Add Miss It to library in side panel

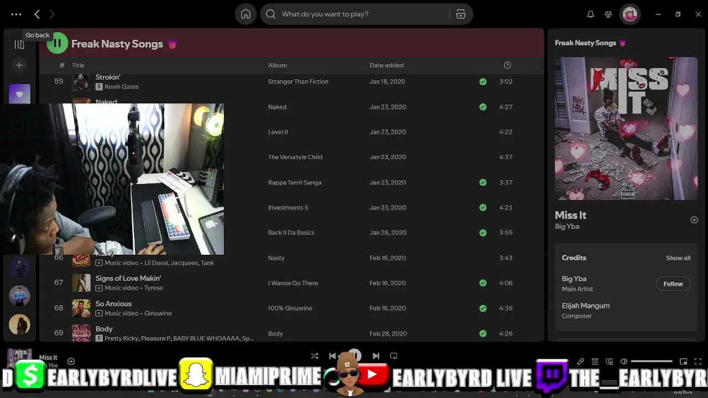[694, 220]
